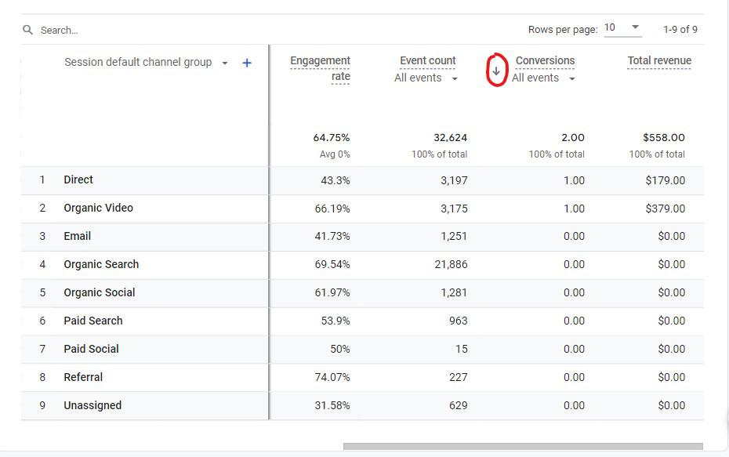
Task: Click the Email channel row
Action: point(77,237)
